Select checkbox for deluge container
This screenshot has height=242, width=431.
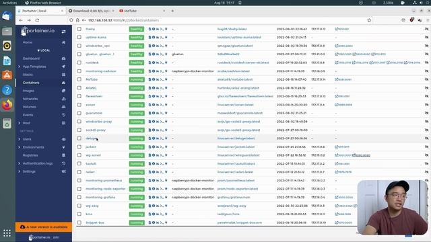pyautogui.click(x=79, y=138)
